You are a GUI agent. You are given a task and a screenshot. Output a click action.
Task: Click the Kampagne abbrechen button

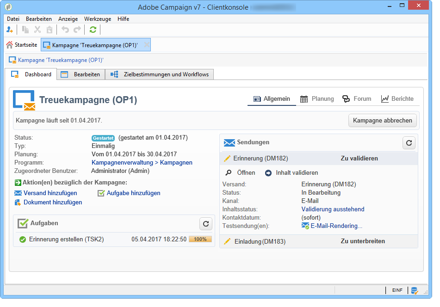pyautogui.click(x=383, y=121)
